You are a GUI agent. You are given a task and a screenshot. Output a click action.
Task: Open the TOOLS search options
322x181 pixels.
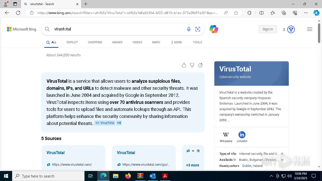[197, 42]
